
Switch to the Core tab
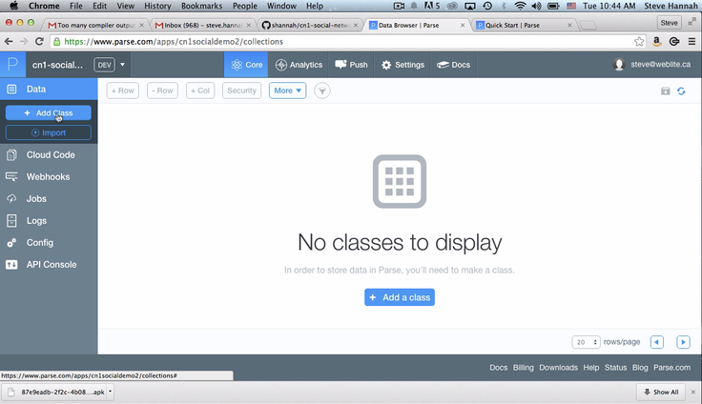click(x=246, y=65)
